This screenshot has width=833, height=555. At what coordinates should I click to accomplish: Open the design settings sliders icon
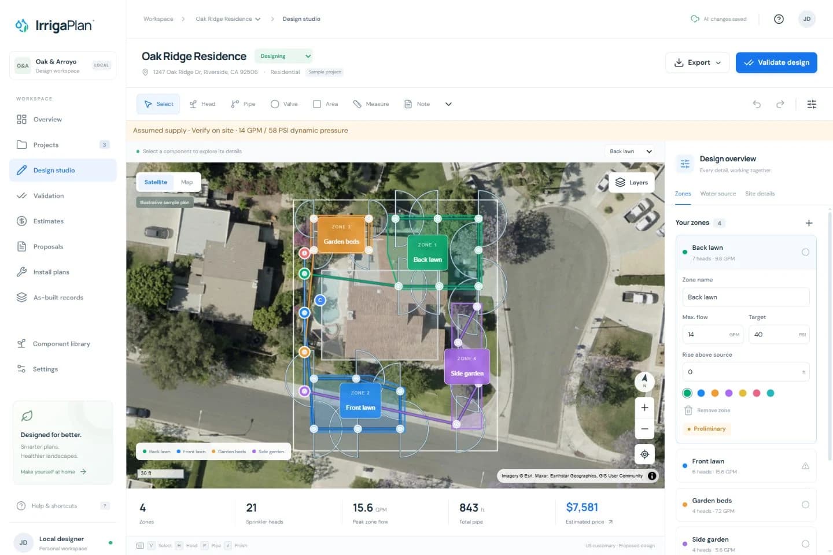pyautogui.click(x=812, y=104)
